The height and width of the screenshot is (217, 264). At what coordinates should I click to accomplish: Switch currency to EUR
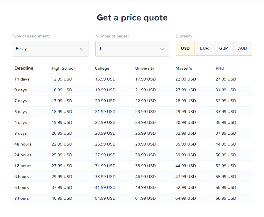point(204,48)
